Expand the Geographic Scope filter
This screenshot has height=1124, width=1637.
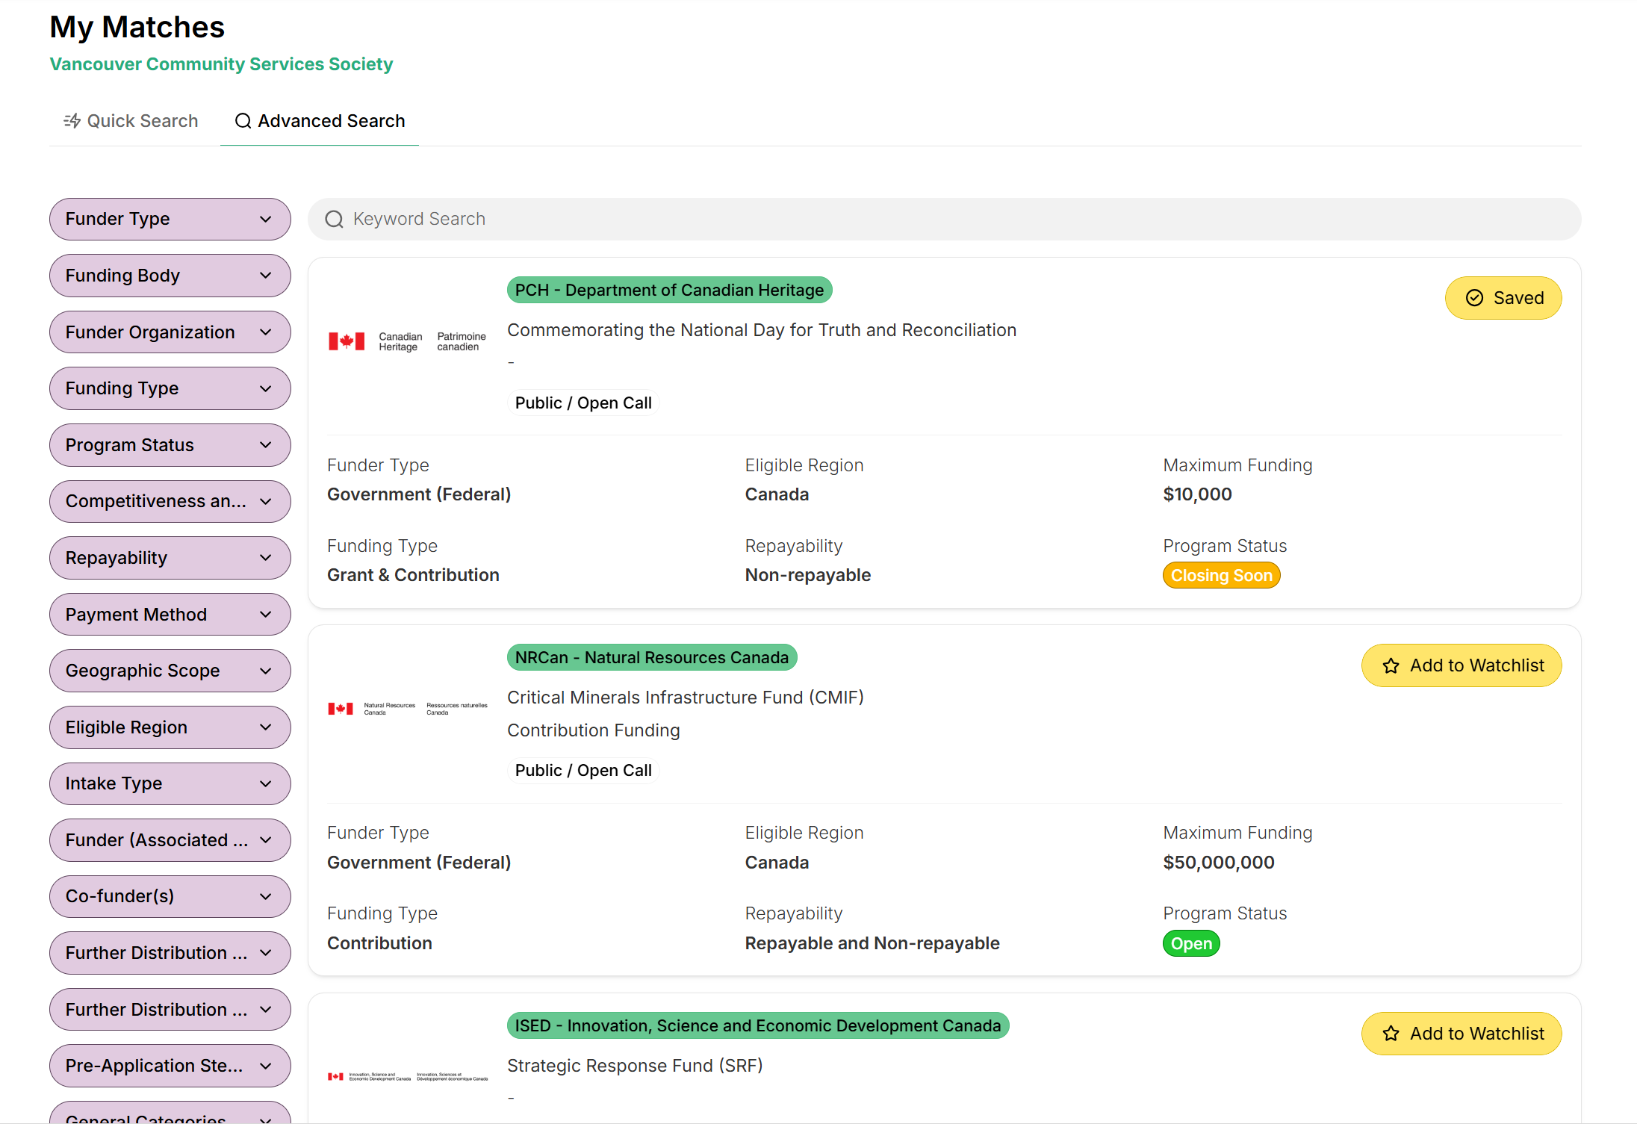click(x=170, y=671)
